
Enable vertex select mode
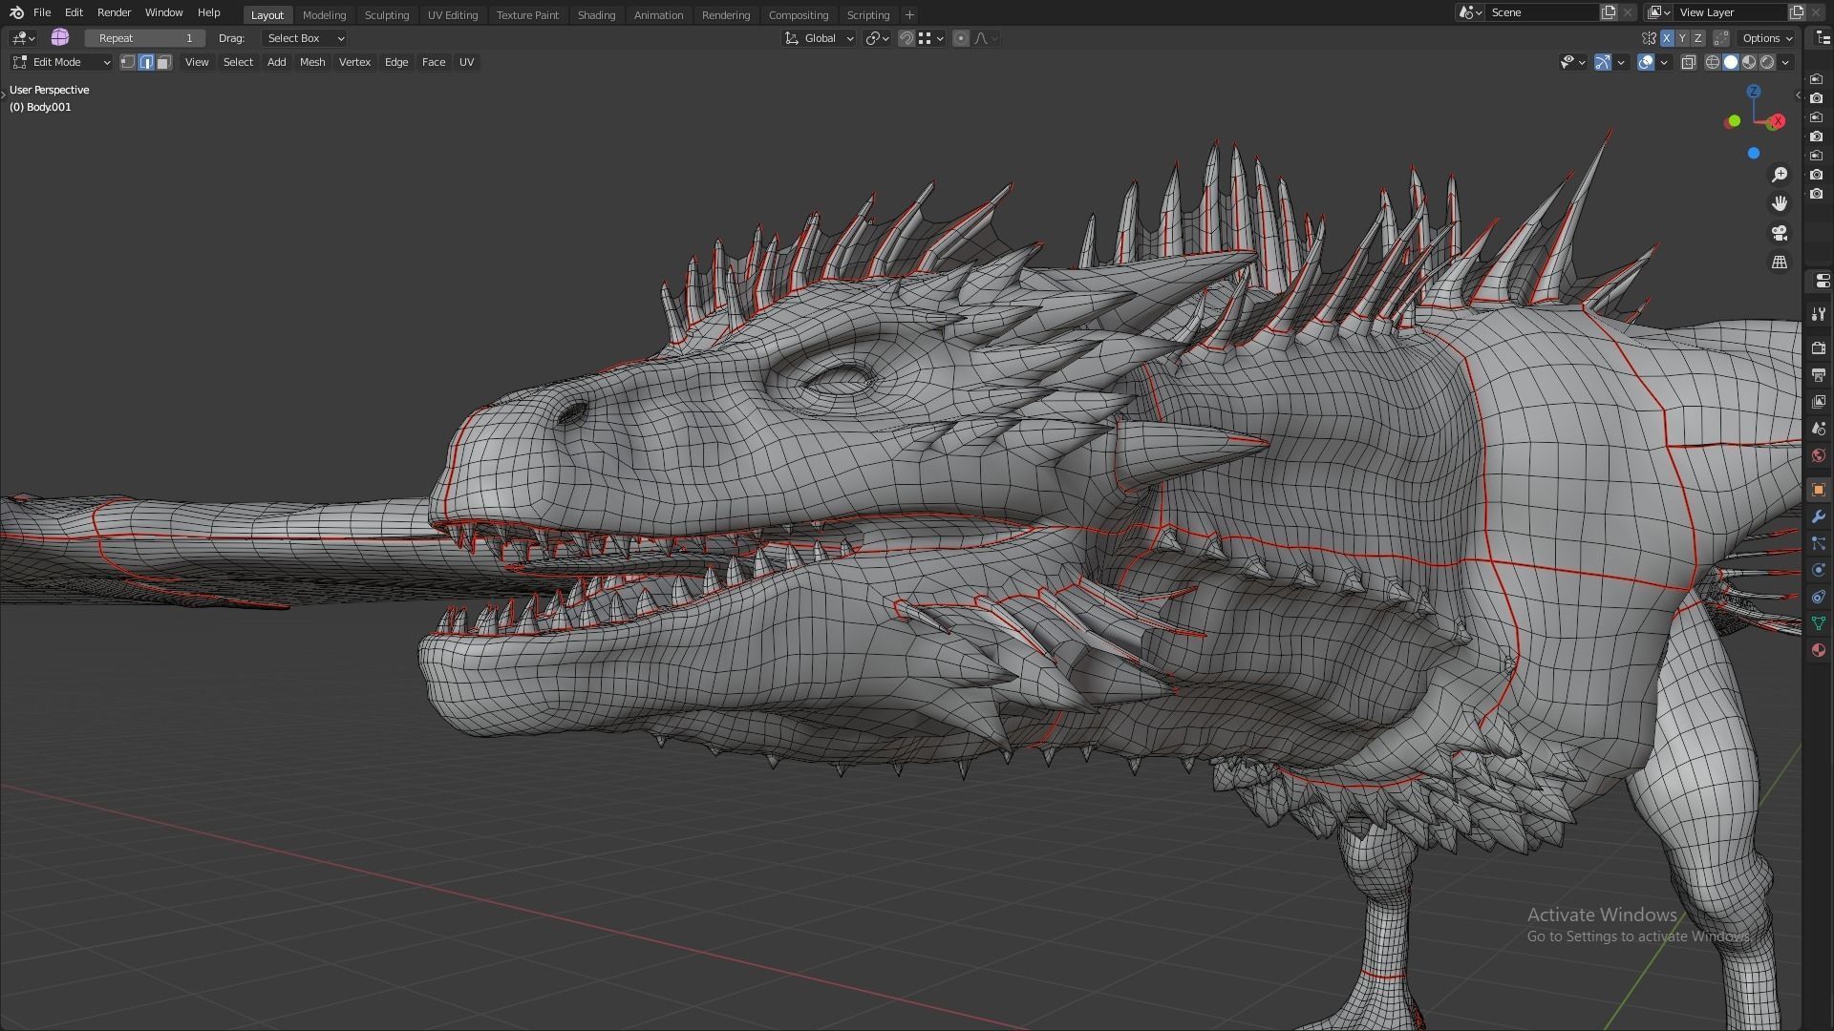128,62
